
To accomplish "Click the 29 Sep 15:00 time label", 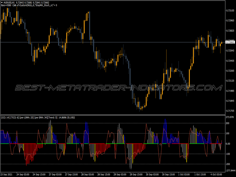I will click(x=136, y=175).
